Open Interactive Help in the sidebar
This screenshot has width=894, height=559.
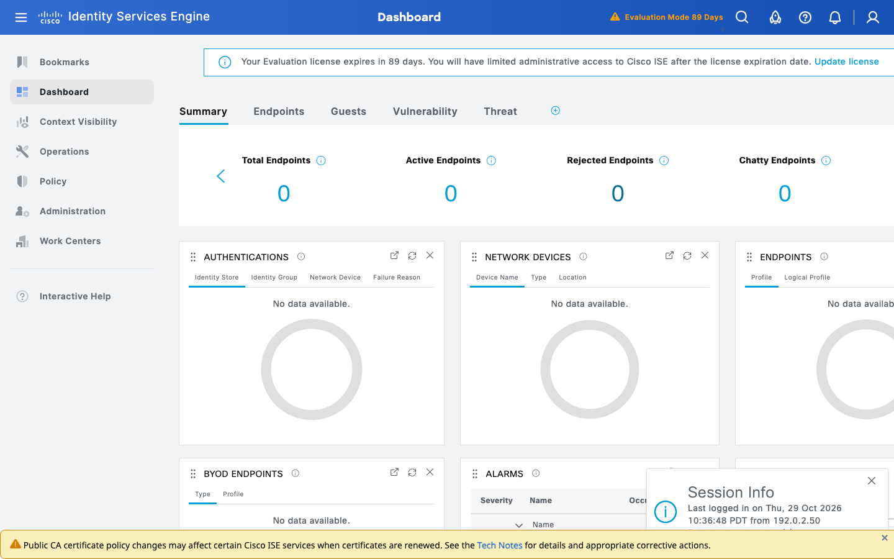82,296
